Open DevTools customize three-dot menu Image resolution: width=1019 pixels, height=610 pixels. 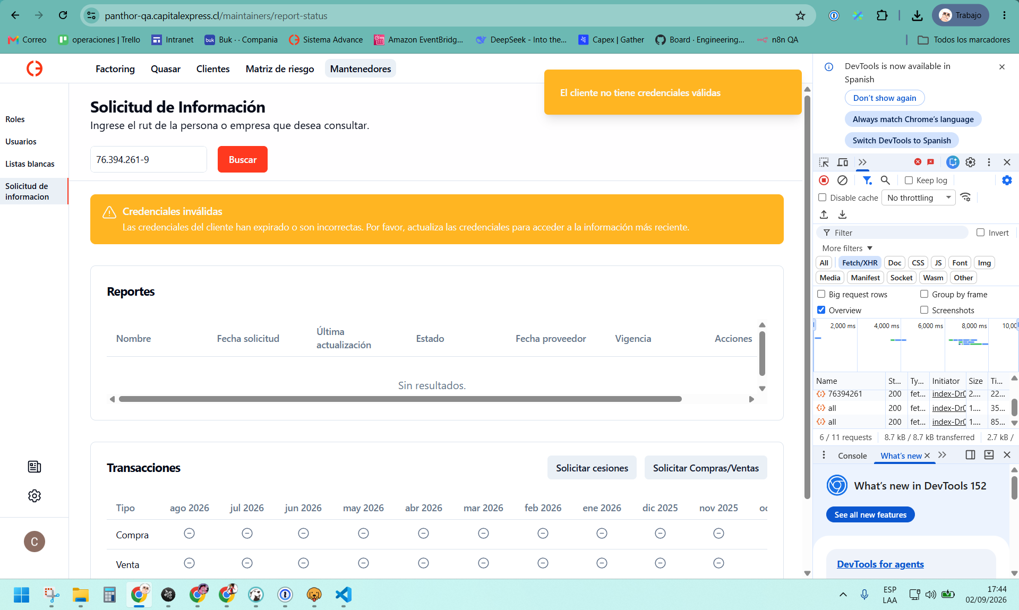pos(989,162)
